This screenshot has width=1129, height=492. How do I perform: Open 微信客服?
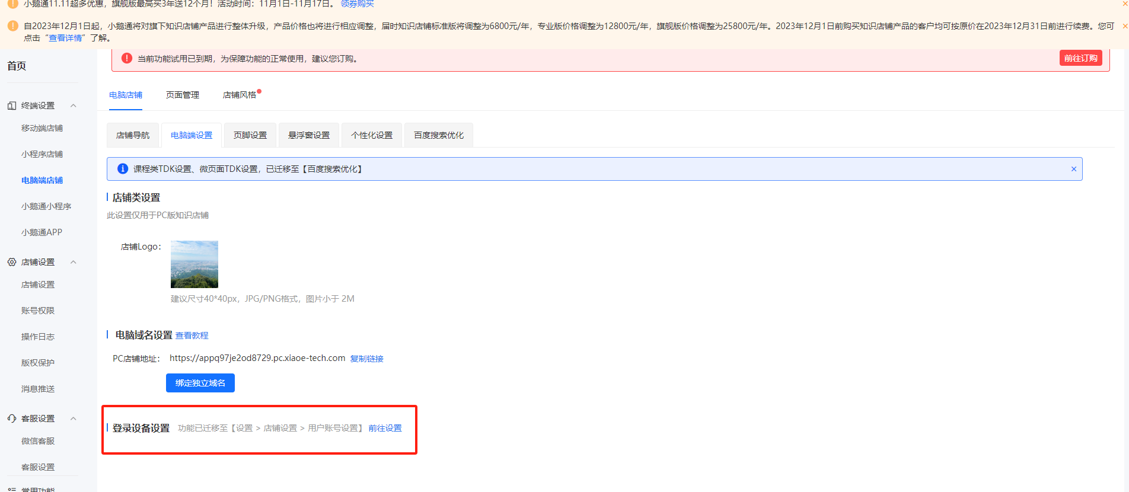[x=38, y=441]
